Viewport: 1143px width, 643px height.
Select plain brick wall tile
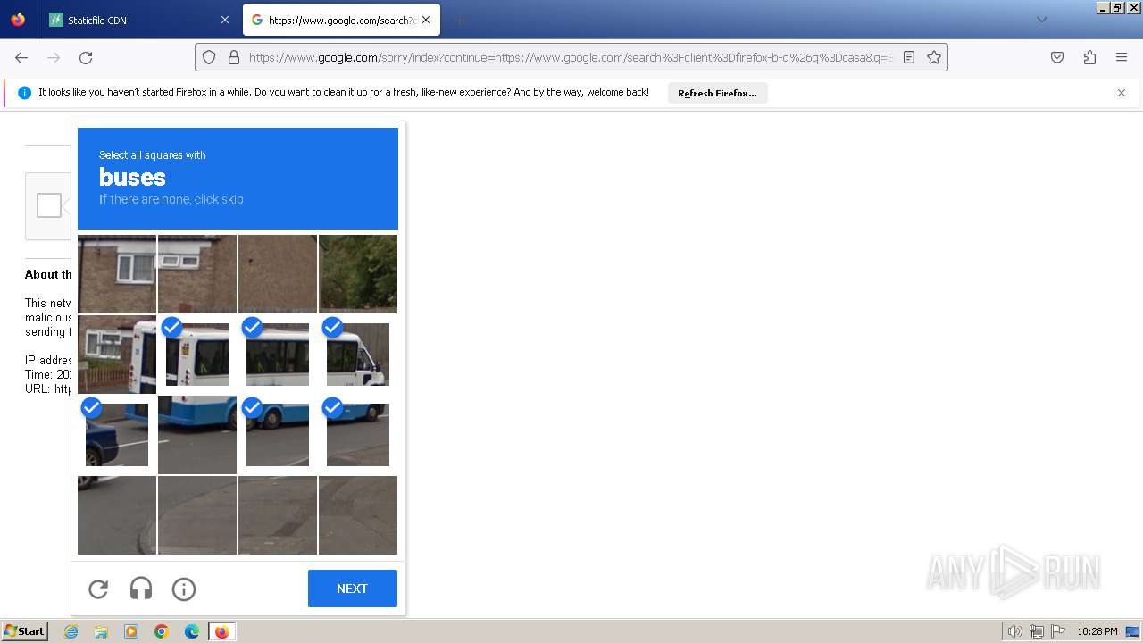pos(278,274)
